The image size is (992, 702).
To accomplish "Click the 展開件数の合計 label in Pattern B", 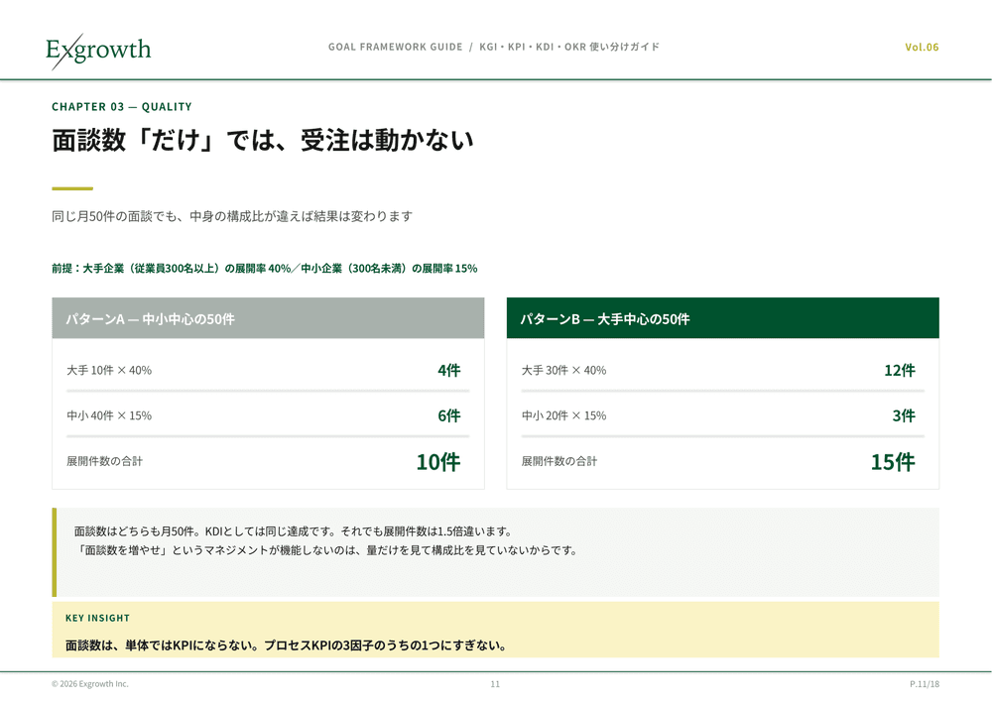I will click(x=559, y=461).
